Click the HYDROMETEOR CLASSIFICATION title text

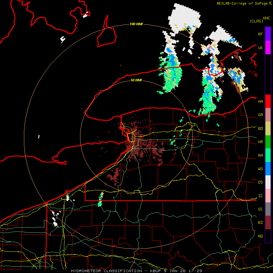tap(106, 271)
